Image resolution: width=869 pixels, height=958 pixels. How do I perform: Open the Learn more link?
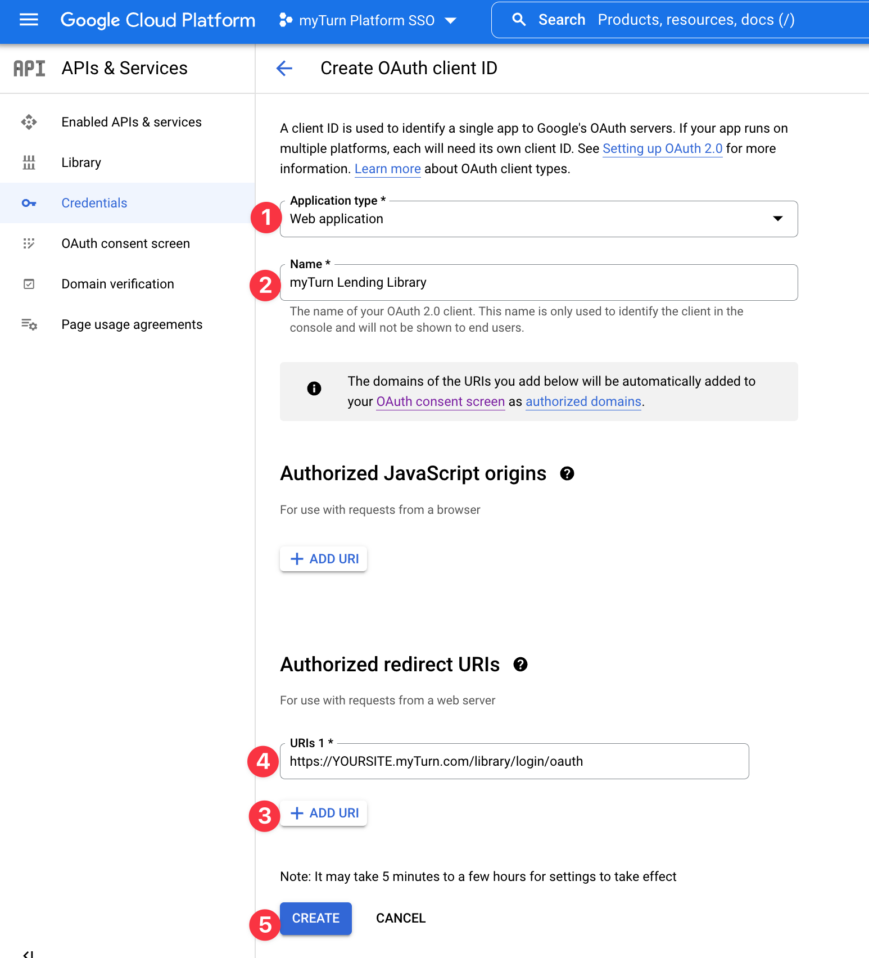tap(387, 169)
